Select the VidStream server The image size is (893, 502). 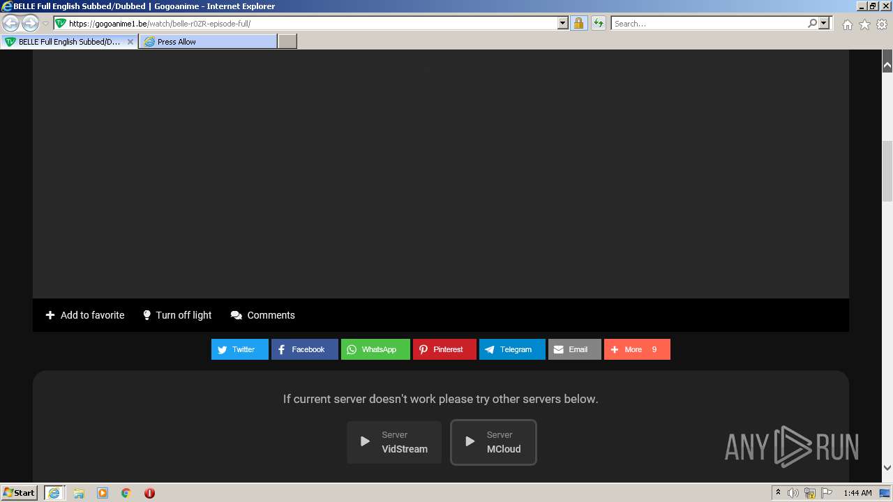coord(394,442)
